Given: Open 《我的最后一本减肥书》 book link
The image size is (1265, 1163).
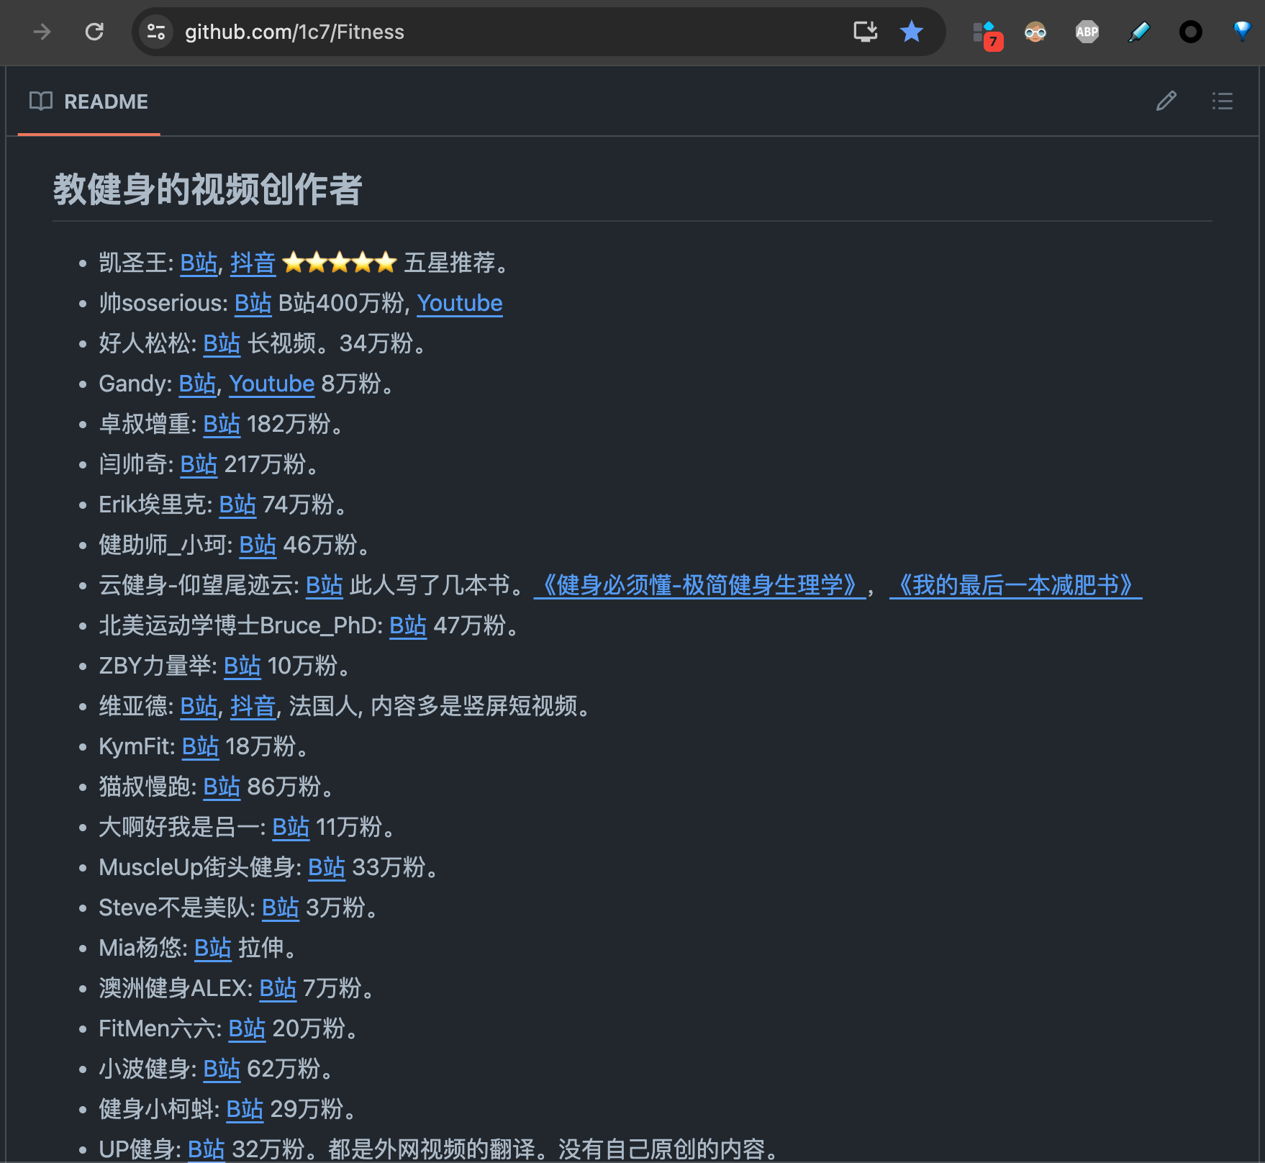Looking at the screenshot, I should pos(1015,586).
